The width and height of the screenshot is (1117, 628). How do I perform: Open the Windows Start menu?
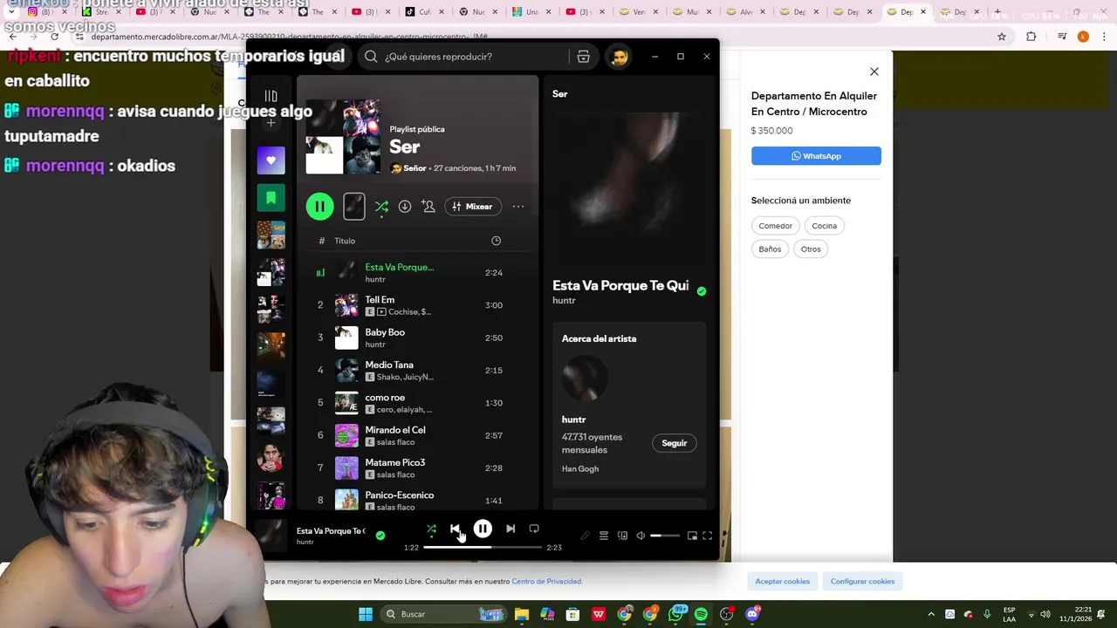coord(366,614)
